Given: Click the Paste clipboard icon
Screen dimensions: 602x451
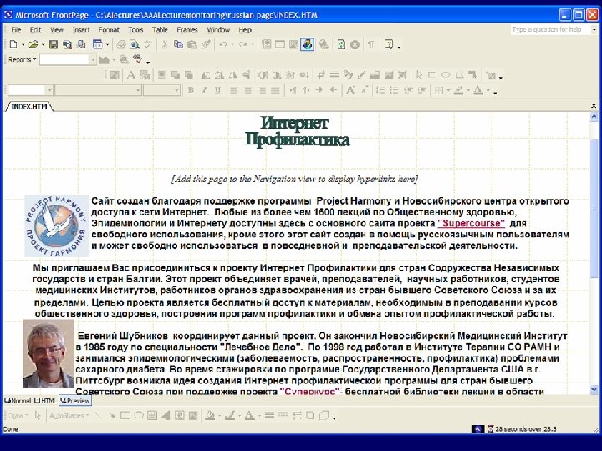Looking at the screenshot, I should [x=192, y=44].
